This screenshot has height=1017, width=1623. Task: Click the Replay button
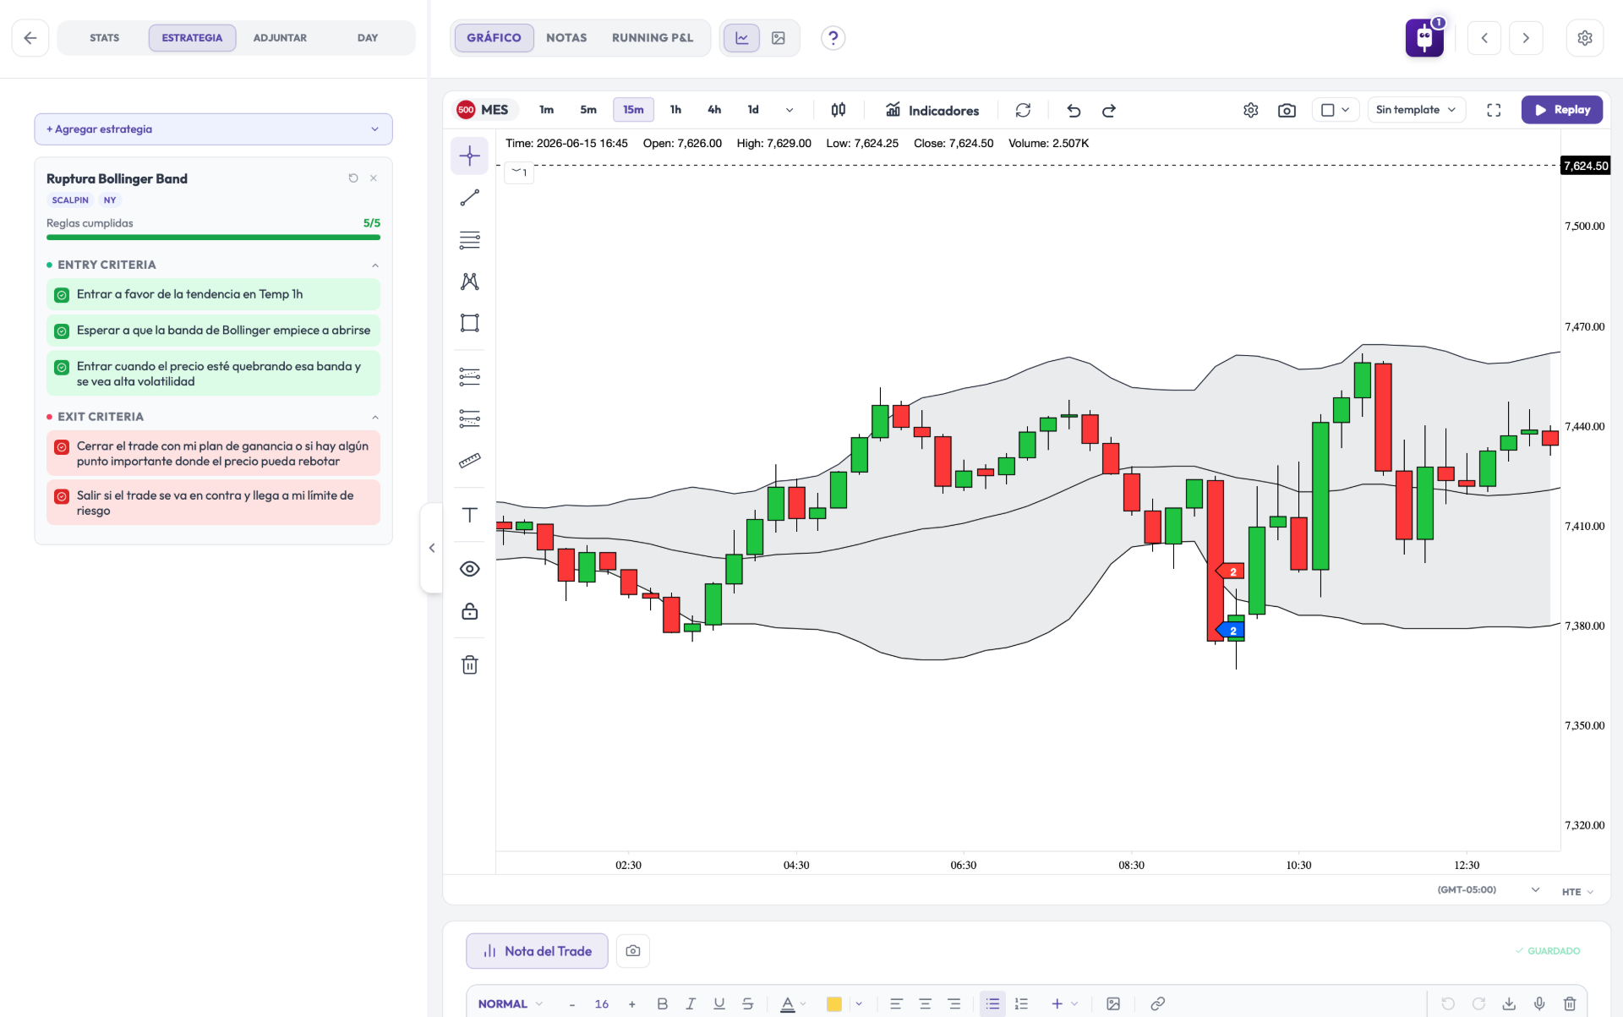pos(1561,110)
